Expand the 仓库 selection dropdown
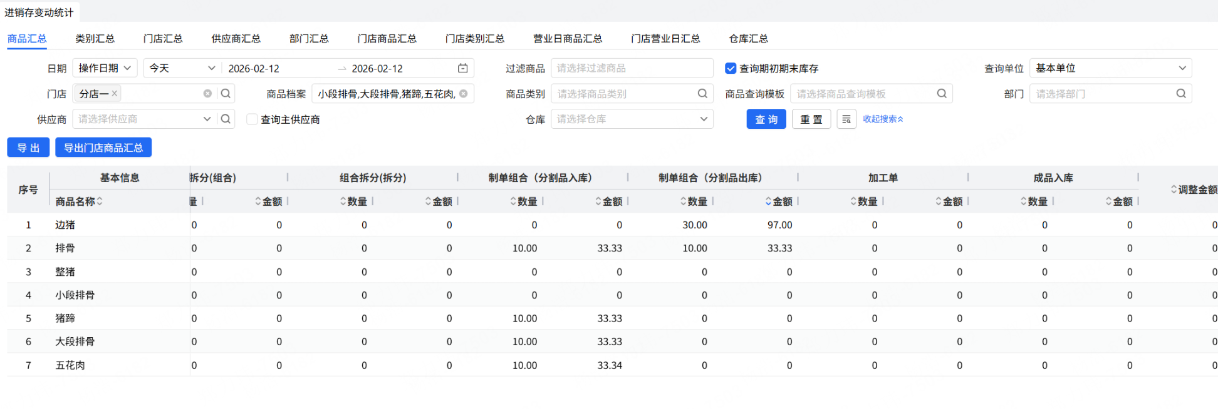 pyautogui.click(x=632, y=119)
